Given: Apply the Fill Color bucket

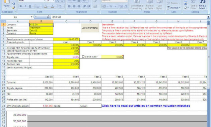Looking at the screenshot, I should [46, 6].
